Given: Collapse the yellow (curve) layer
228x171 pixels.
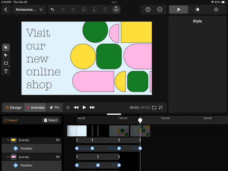Looking at the screenshot, I should [x=8, y=140].
